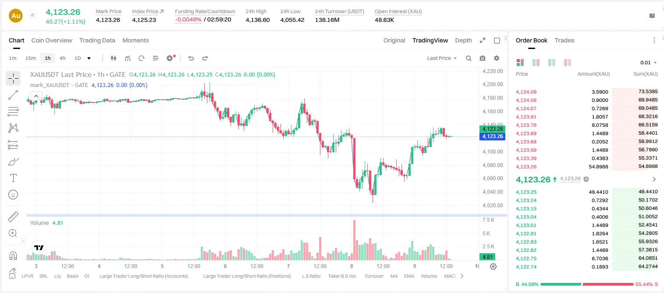Open the emoji sticker tool
The image size is (664, 293).
[13, 195]
